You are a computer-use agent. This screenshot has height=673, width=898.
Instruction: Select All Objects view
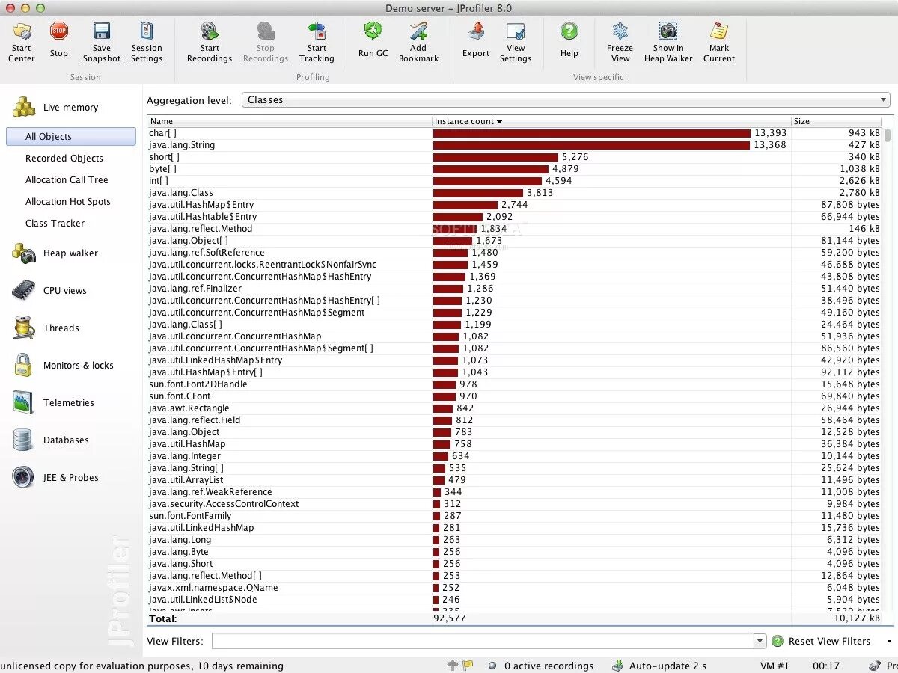[71, 137]
